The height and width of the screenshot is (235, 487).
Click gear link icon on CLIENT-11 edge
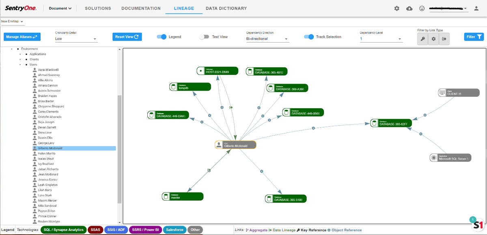(425, 115)
